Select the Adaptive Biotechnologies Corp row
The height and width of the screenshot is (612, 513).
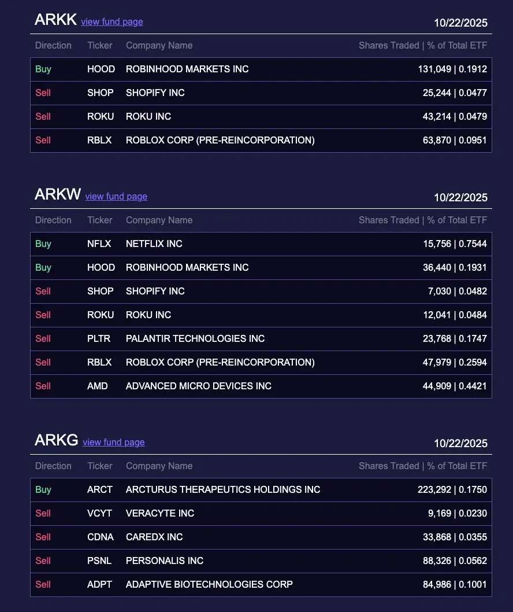coord(261,585)
